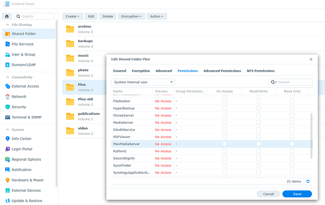Open Regional Options
Image resolution: width=325 pixels, height=205 pixels.
[x=29, y=159]
